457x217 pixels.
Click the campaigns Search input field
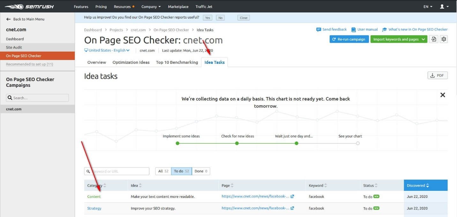37,98
